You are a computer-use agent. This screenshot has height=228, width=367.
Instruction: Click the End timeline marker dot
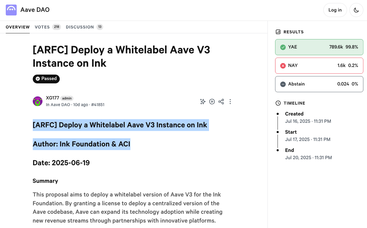point(278,150)
